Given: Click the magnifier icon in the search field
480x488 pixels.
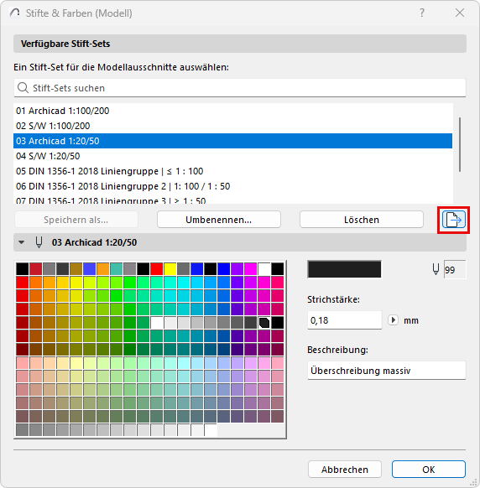Looking at the screenshot, I should tap(23, 88).
